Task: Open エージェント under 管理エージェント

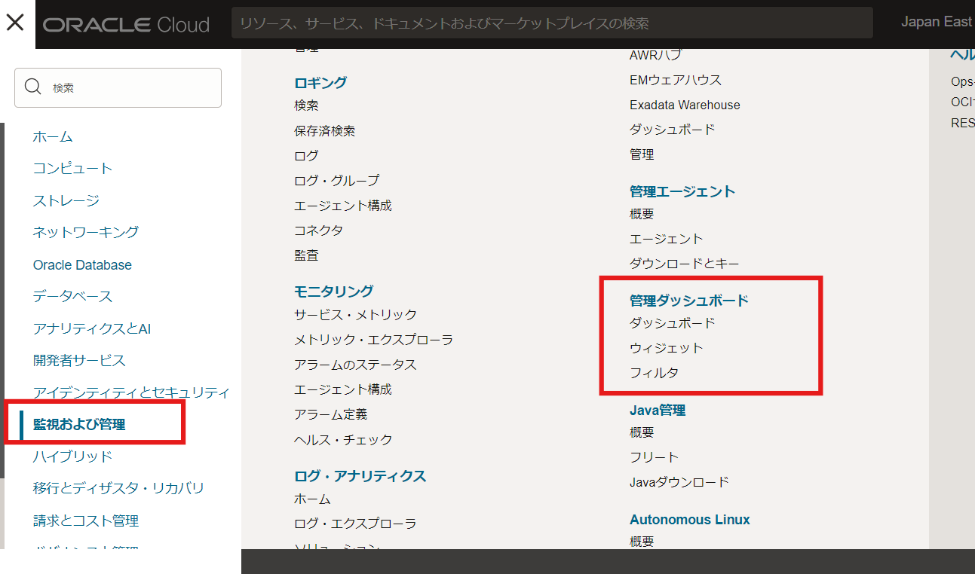Action: [x=667, y=239]
